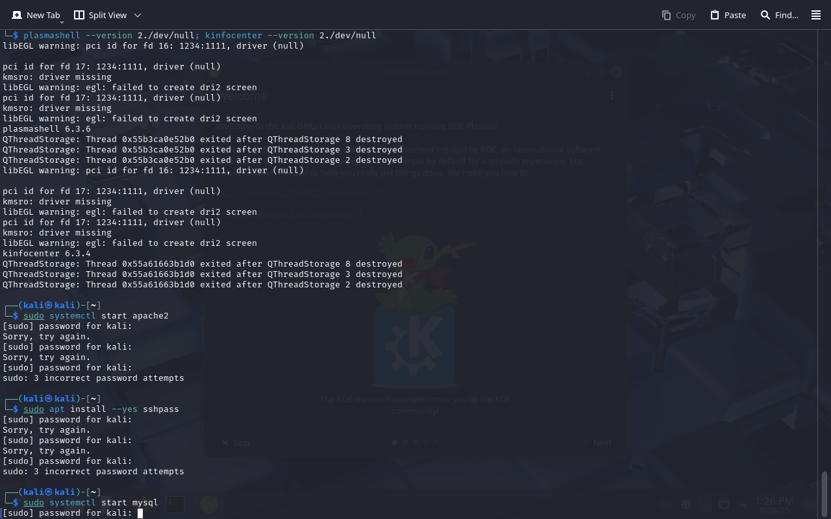
Task: Click 'kinfocenter' in the top command line
Action: point(234,36)
